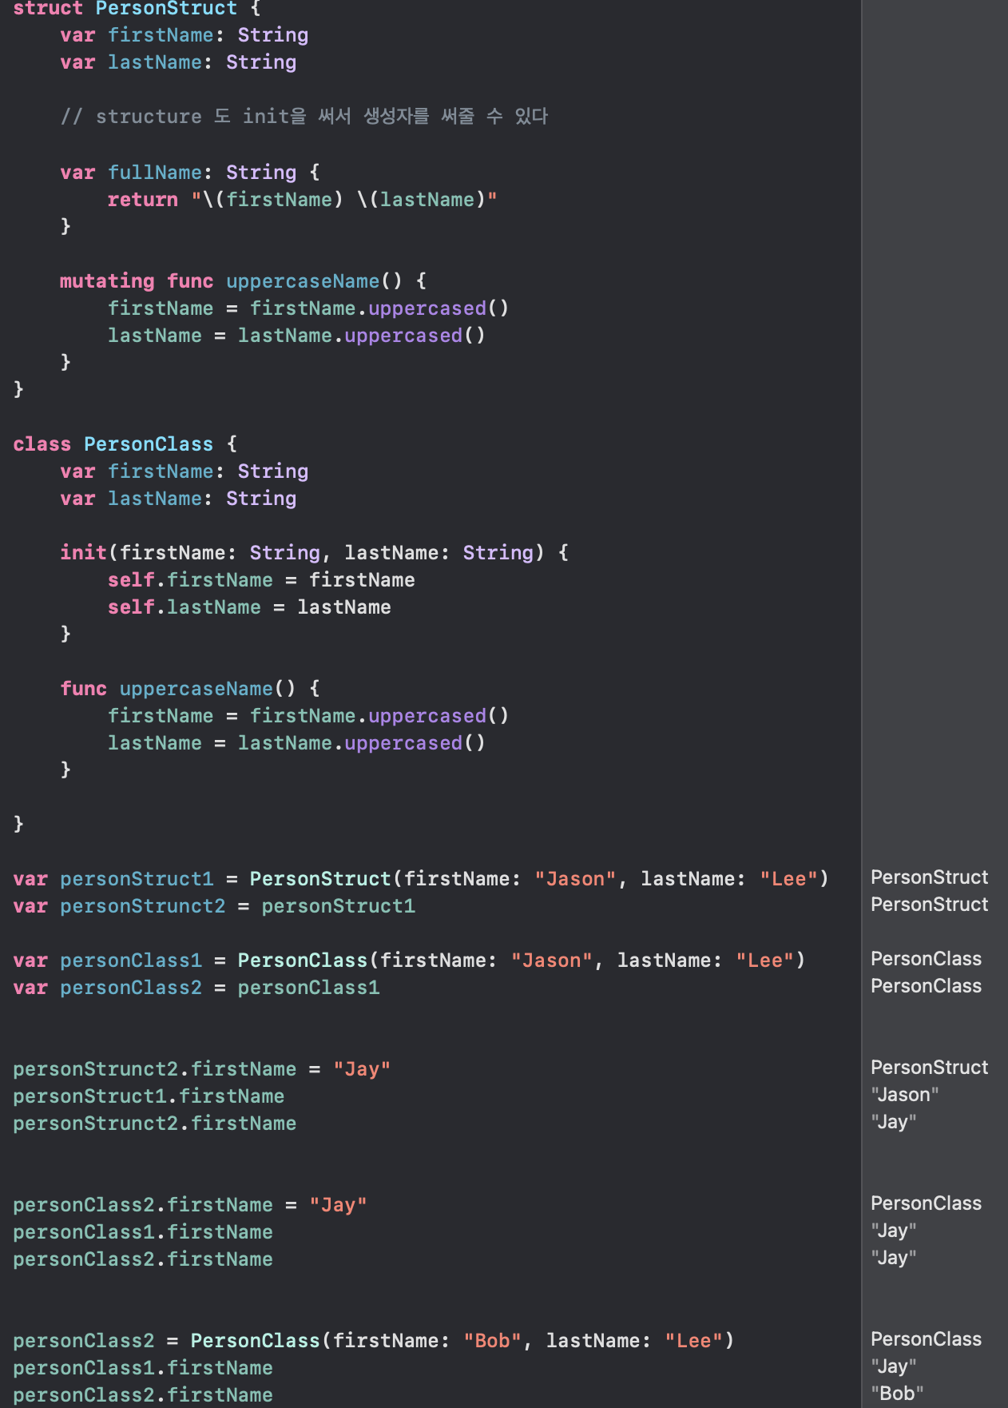
Task: Click PersonStruct result beside personStruct1 declaration
Action: tap(929, 877)
